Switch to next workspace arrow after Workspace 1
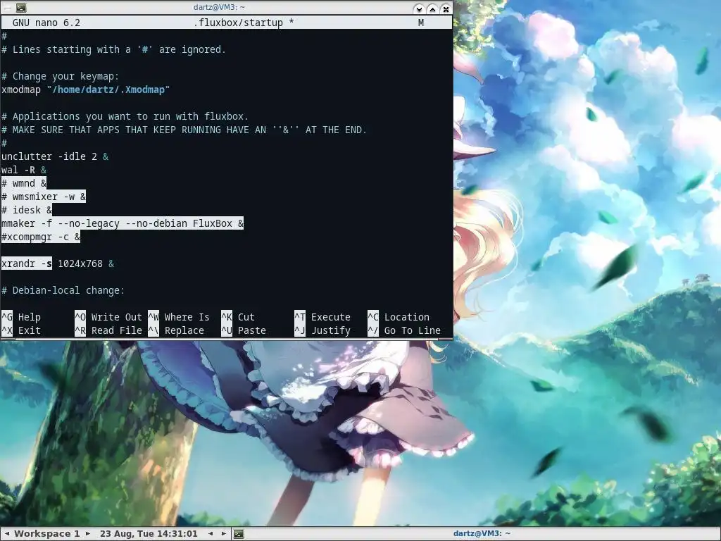Screen dimensions: 721x541 pyautogui.click(x=88, y=534)
